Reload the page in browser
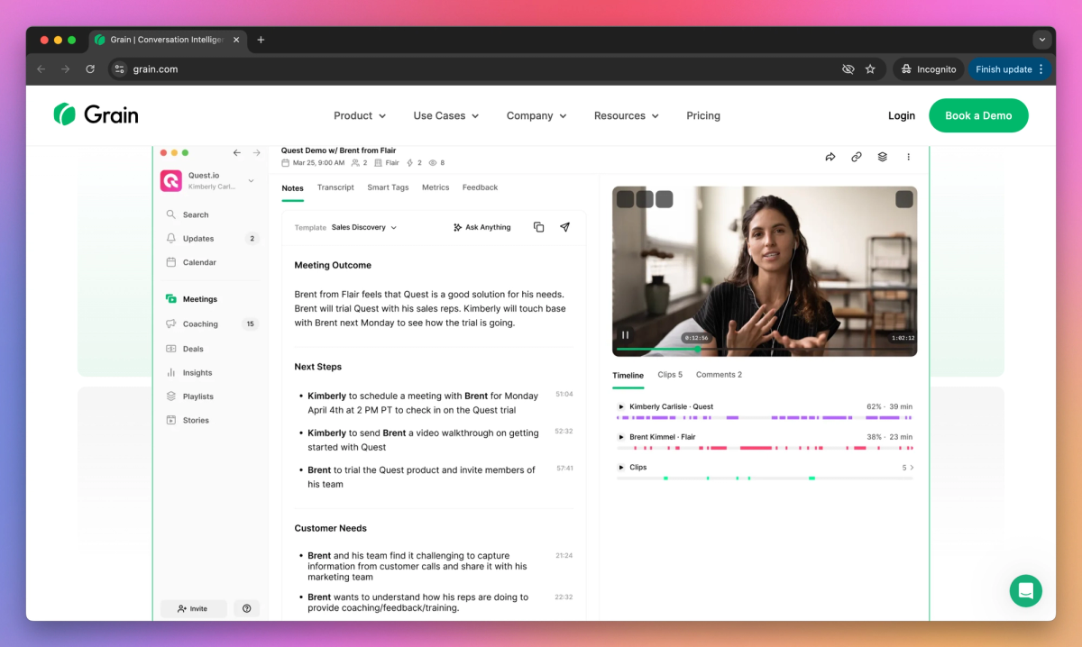1082x647 pixels. pos(90,69)
